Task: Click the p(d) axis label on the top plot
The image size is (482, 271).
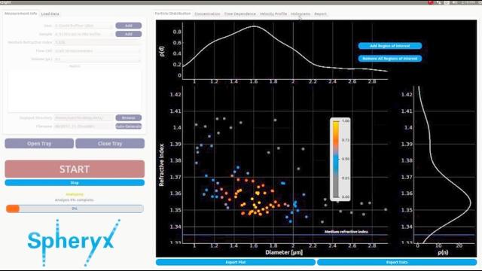Action: (x=162, y=51)
